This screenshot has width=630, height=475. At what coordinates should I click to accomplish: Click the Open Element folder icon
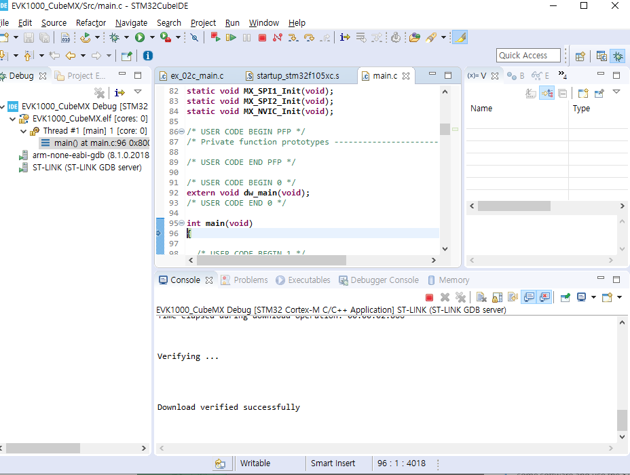point(415,38)
